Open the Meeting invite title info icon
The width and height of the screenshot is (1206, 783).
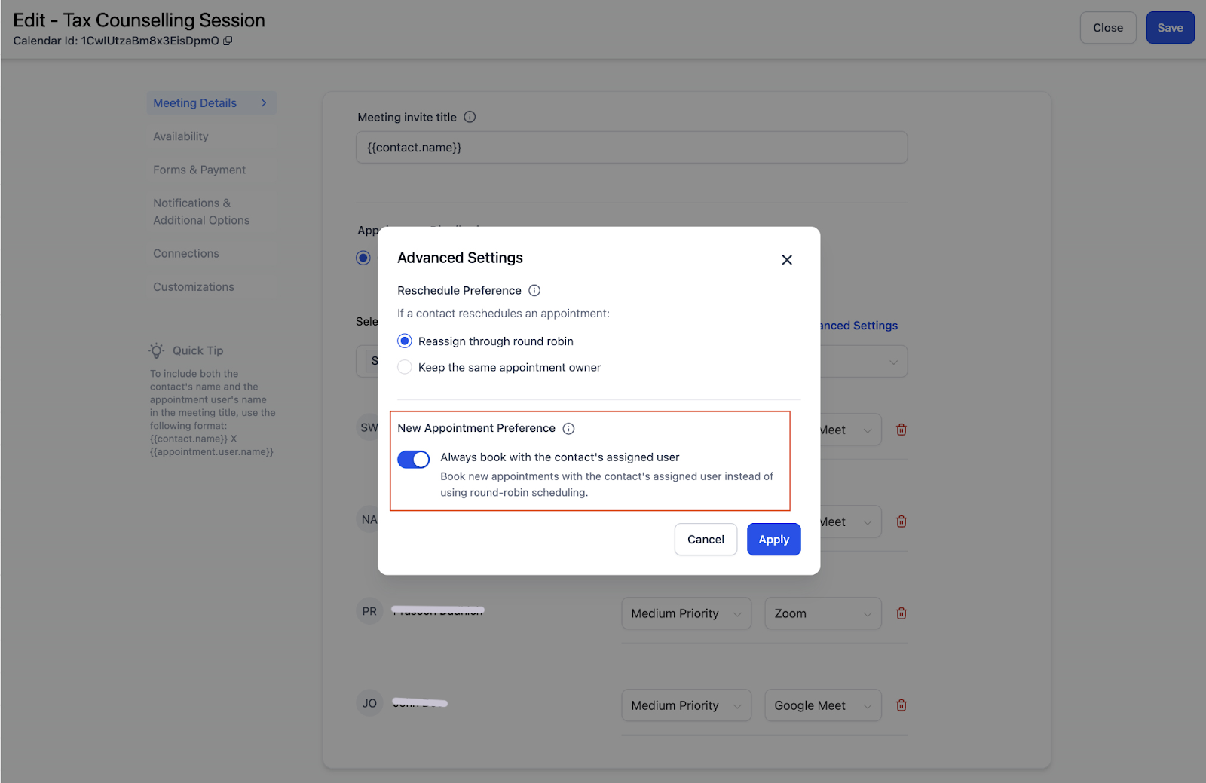click(x=470, y=117)
